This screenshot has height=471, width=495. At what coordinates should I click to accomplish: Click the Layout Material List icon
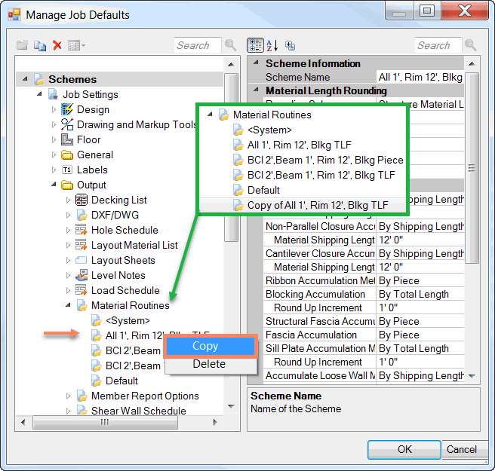(x=81, y=245)
